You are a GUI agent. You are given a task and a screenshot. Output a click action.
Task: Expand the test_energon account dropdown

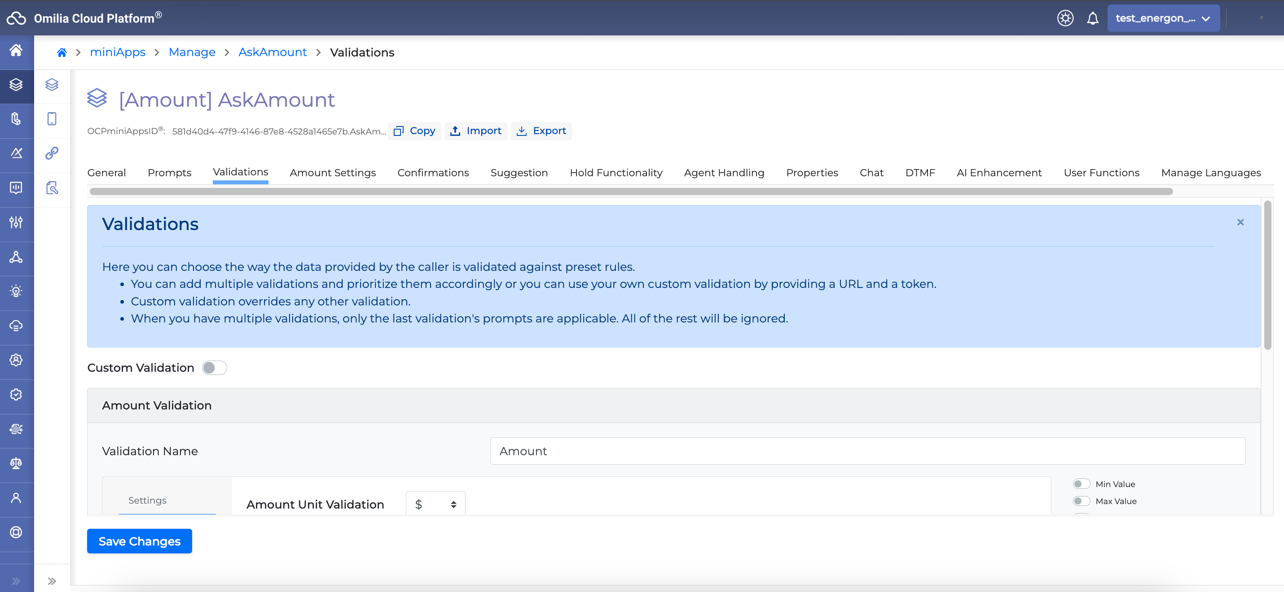click(1163, 18)
